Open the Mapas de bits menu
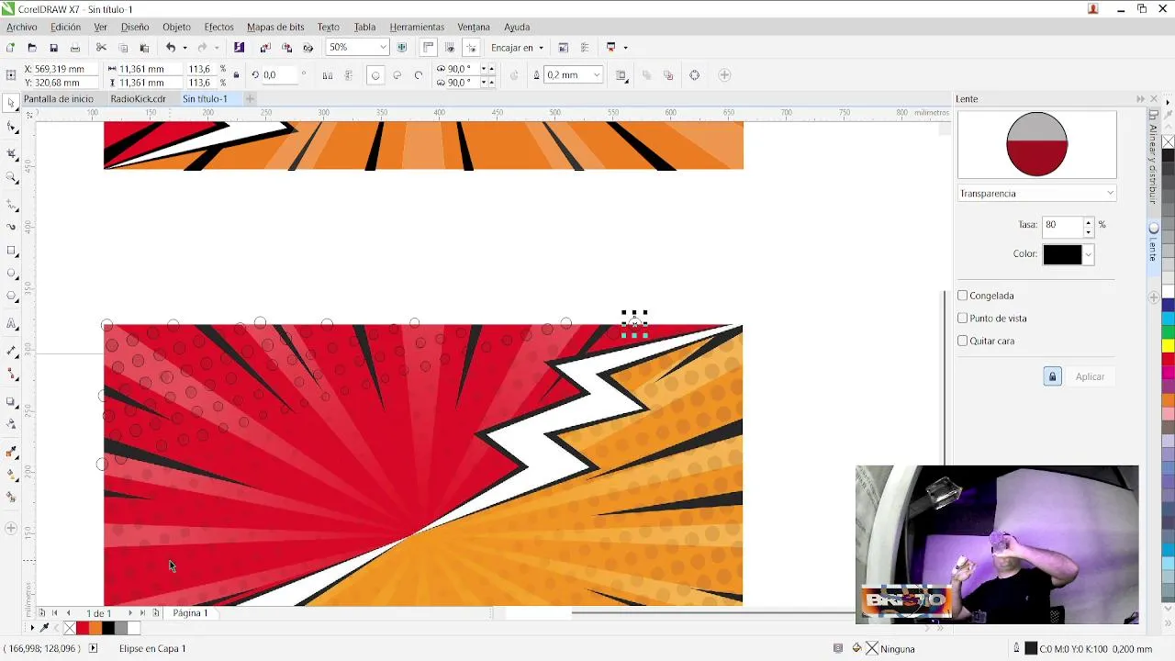1175x661 pixels. click(275, 27)
